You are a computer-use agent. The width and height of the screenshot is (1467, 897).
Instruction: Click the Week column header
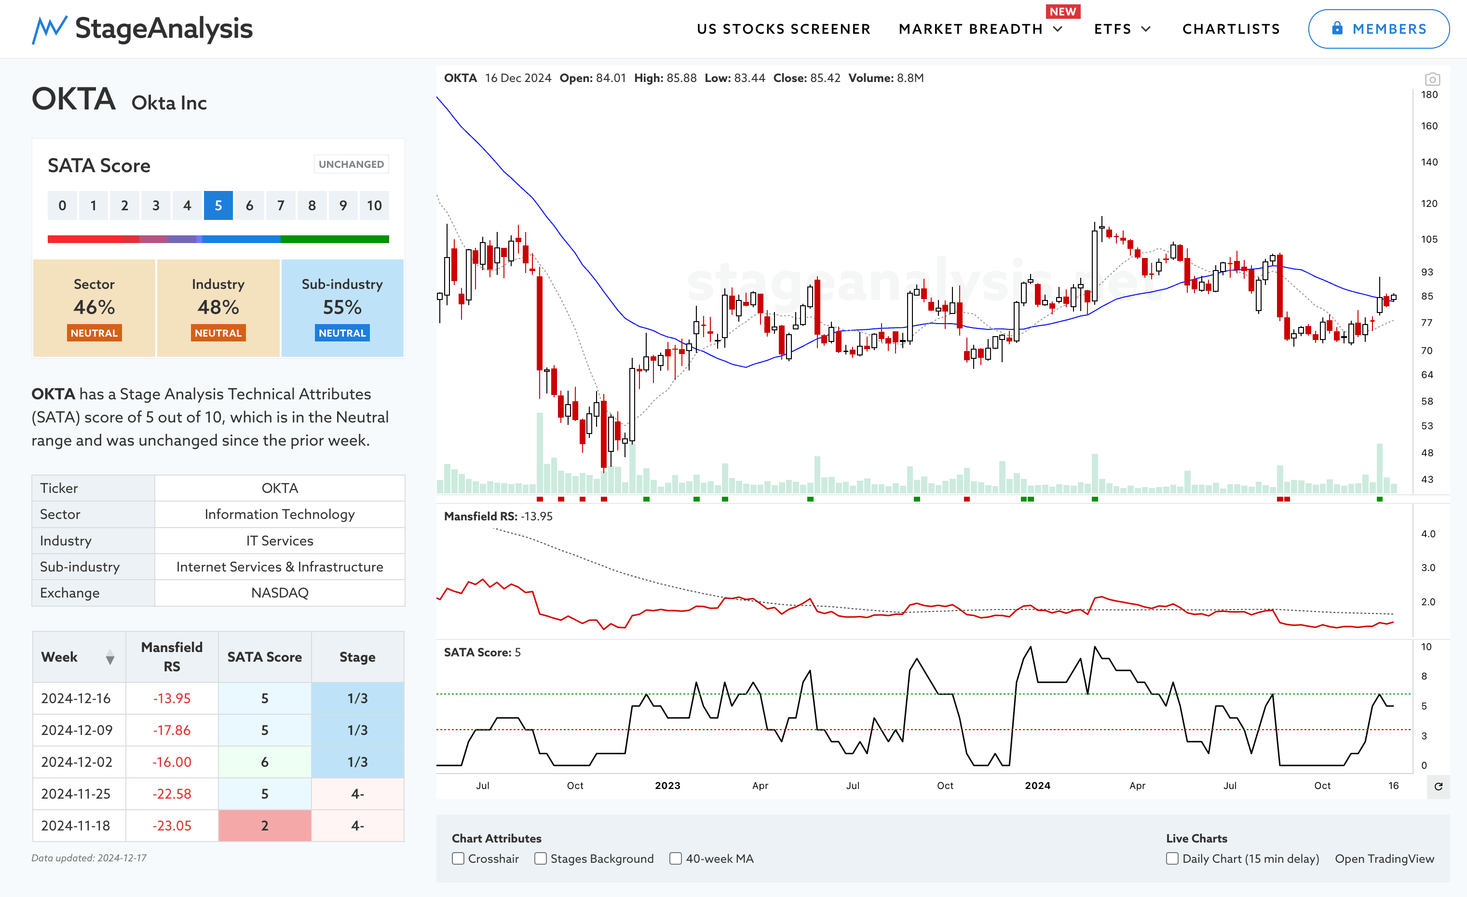[79, 657]
